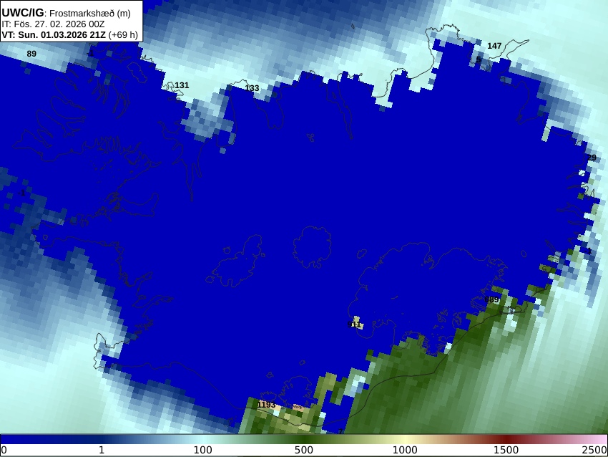
Task: Click the map value label 911 on the glacier
Action: pos(354,324)
